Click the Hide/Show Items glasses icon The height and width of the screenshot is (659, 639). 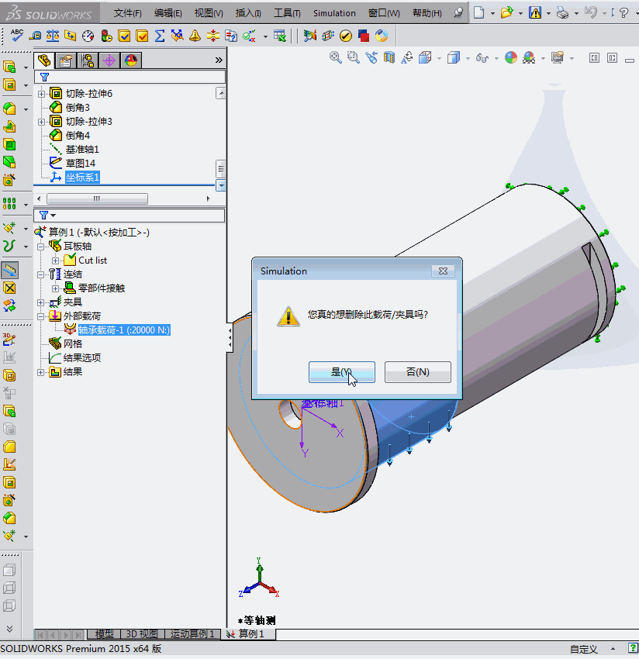tap(482, 57)
